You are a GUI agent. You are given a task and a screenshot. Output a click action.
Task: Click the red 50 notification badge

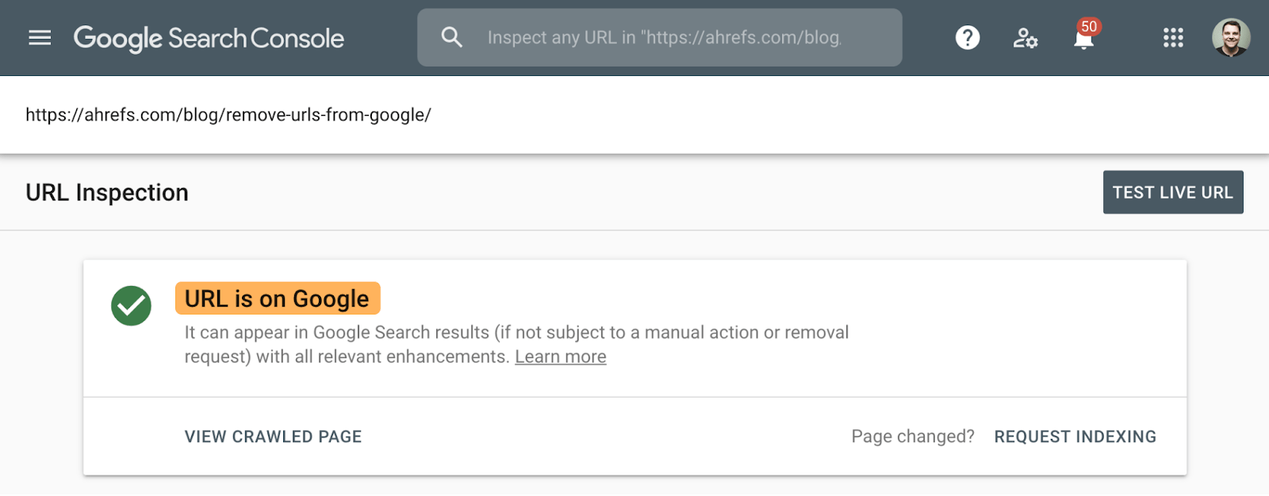[1089, 26]
